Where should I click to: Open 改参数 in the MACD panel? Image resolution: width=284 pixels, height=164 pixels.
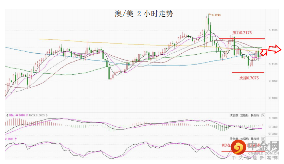click(x=234, y=115)
